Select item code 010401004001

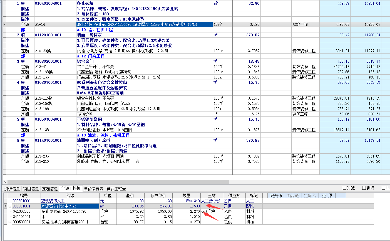pos(48,3)
